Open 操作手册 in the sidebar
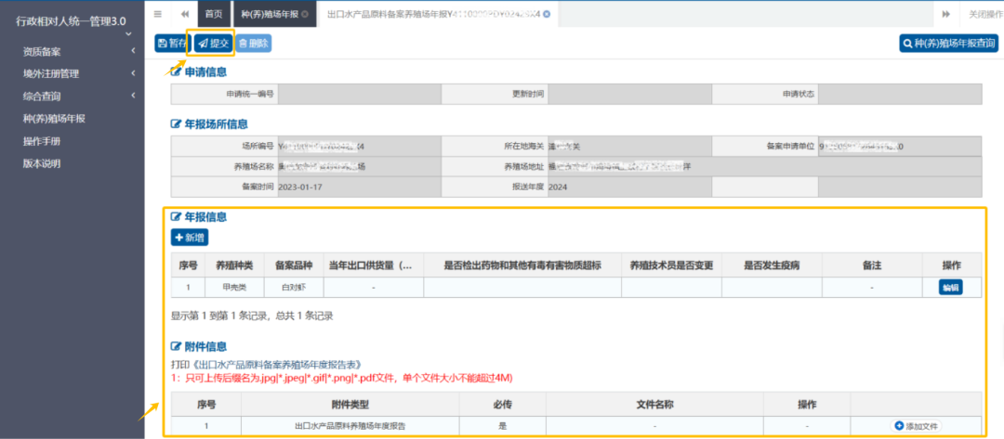The image size is (1004, 439). click(x=42, y=141)
